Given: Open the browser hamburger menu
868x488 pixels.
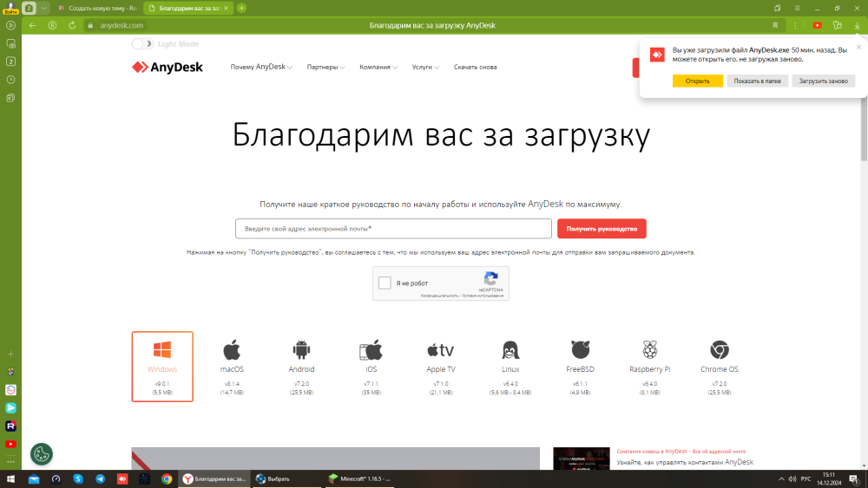Looking at the screenshot, I should [x=797, y=9].
